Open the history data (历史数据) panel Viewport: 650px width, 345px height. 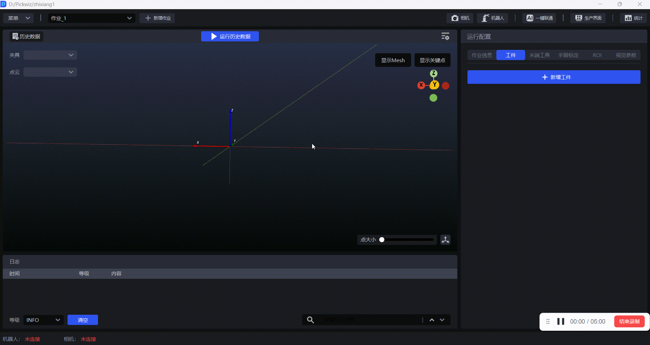pos(26,36)
